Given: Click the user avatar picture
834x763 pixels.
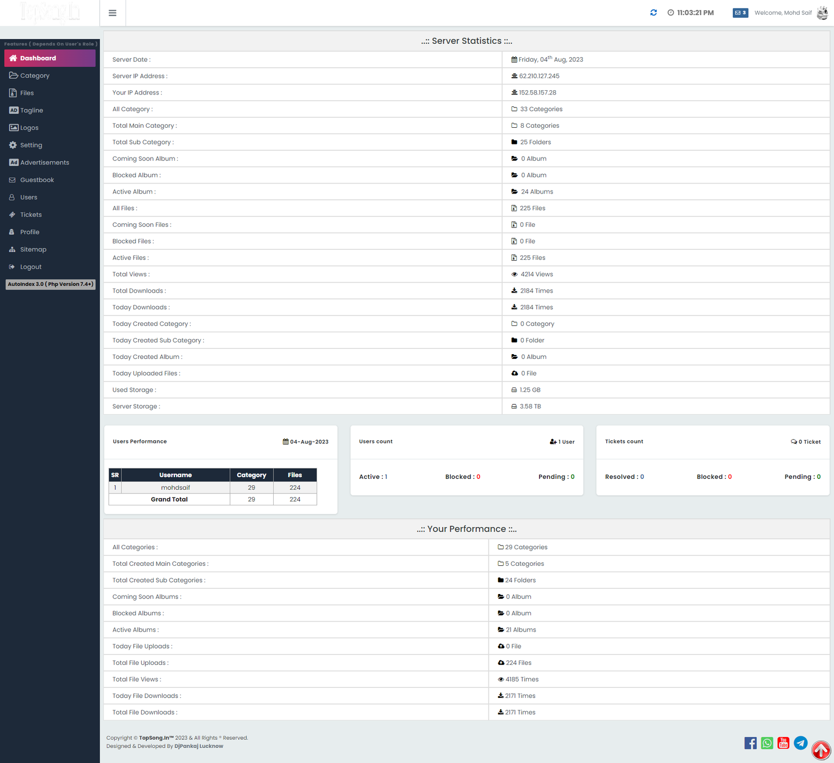Looking at the screenshot, I should (822, 13).
